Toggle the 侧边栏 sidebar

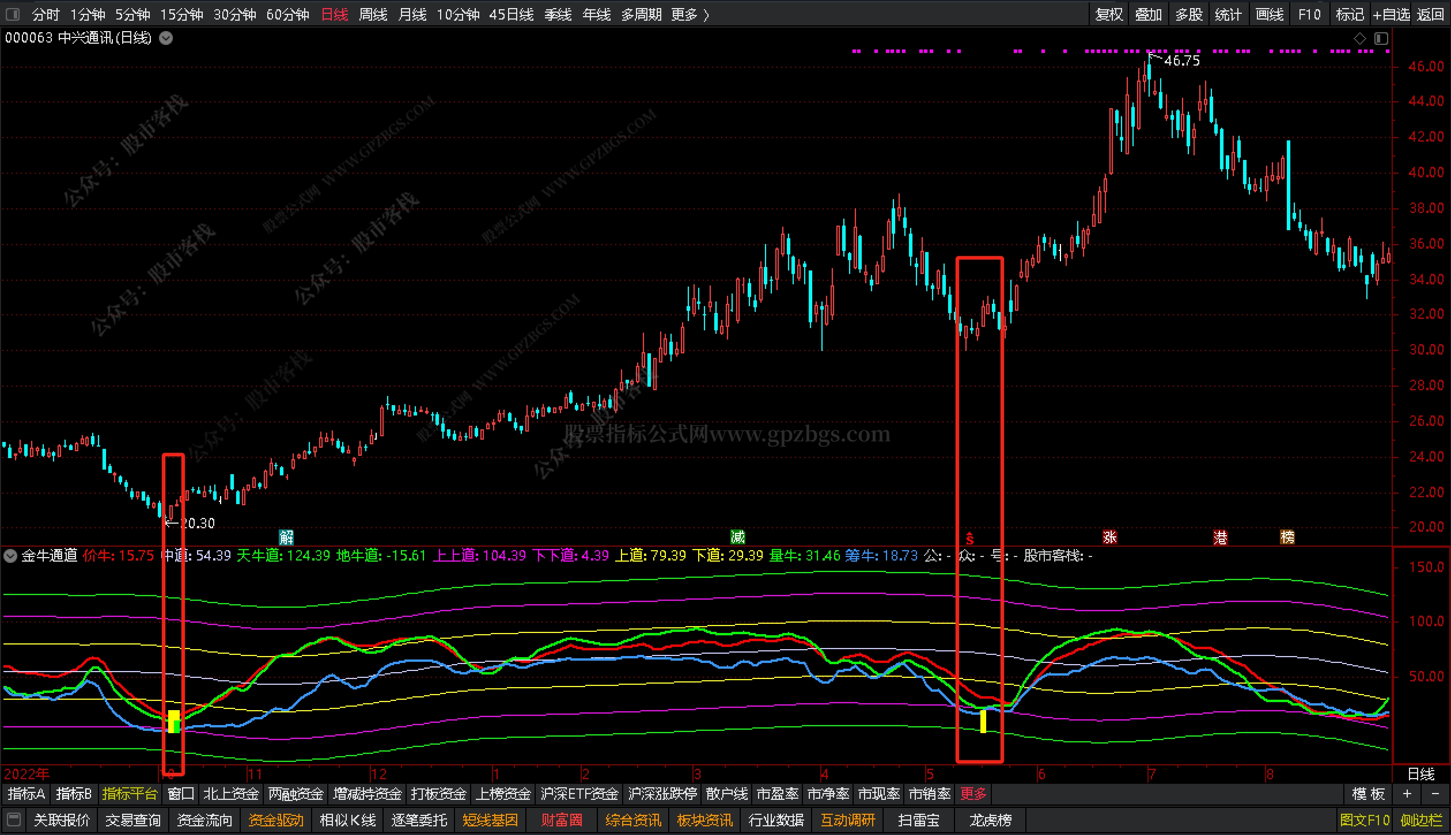pyautogui.click(x=1421, y=820)
